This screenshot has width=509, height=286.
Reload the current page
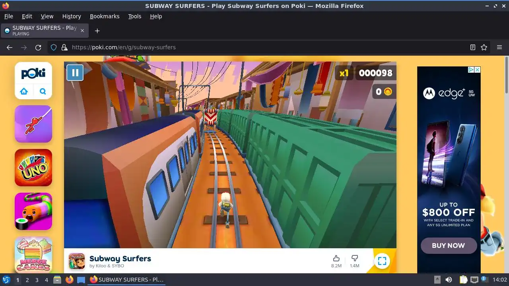click(38, 47)
